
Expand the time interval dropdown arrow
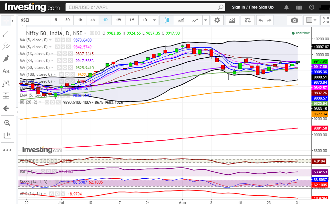tap(154, 20)
